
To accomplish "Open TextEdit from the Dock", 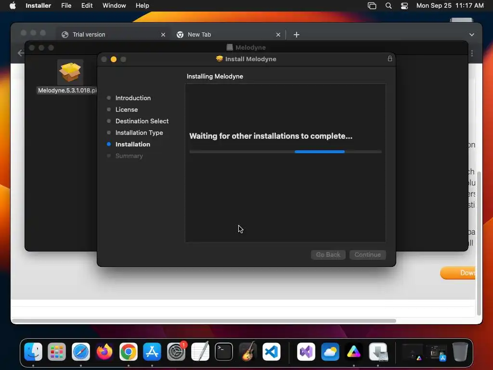I will coord(200,351).
